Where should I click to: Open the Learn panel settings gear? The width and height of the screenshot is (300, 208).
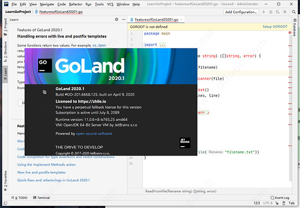pyautogui.click(x=116, y=19)
